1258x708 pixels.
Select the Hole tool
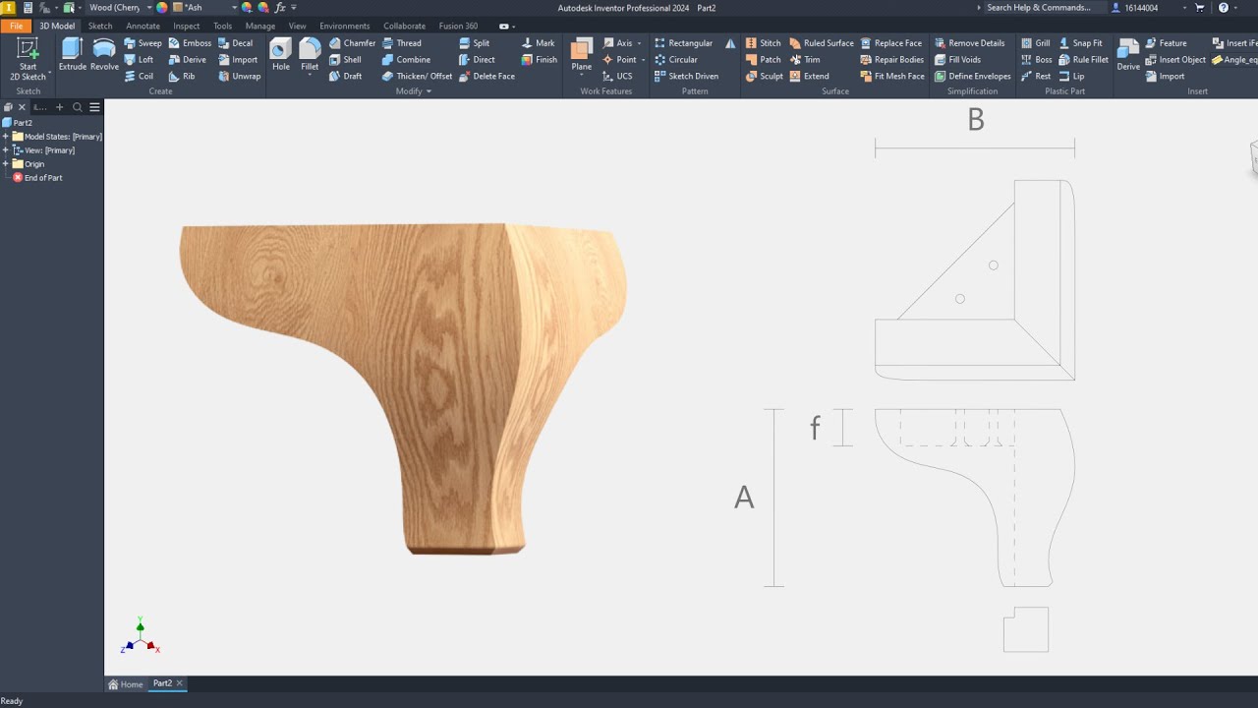point(280,55)
